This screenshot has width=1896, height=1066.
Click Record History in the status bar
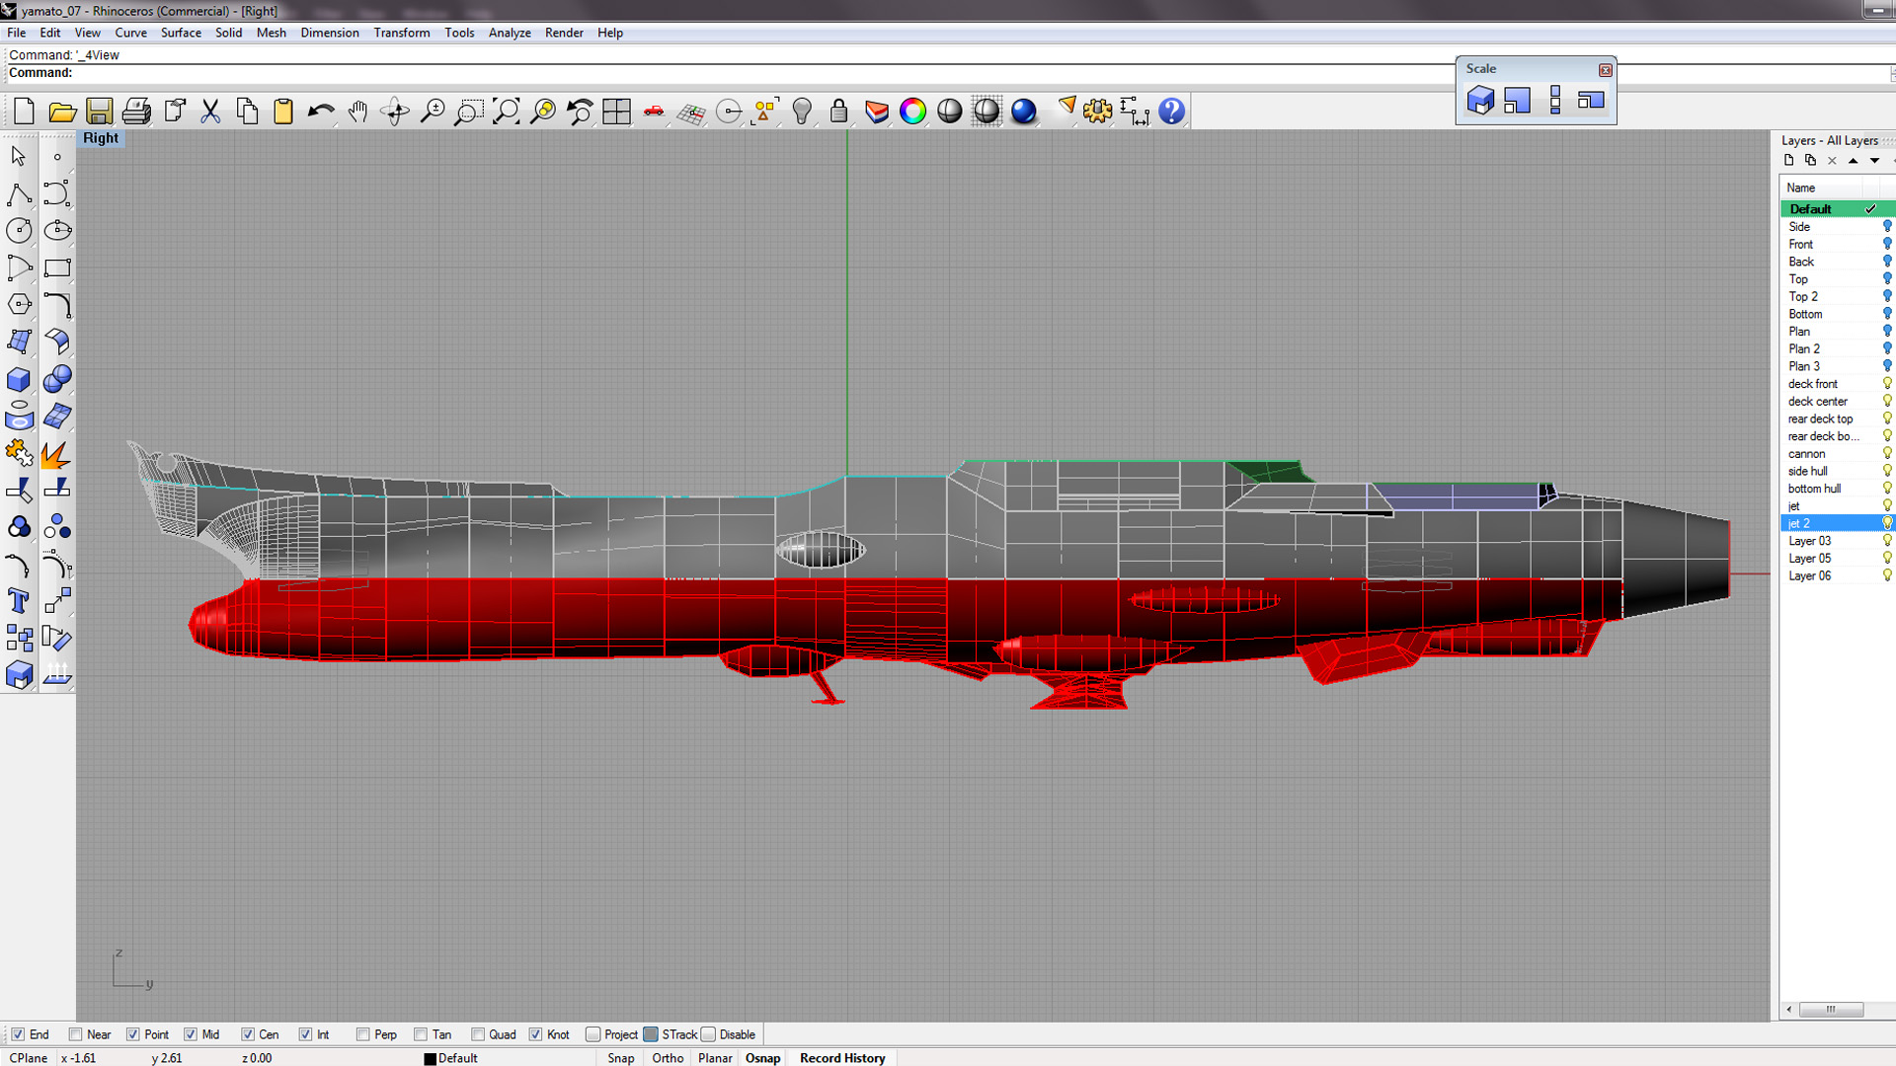(842, 1058)
